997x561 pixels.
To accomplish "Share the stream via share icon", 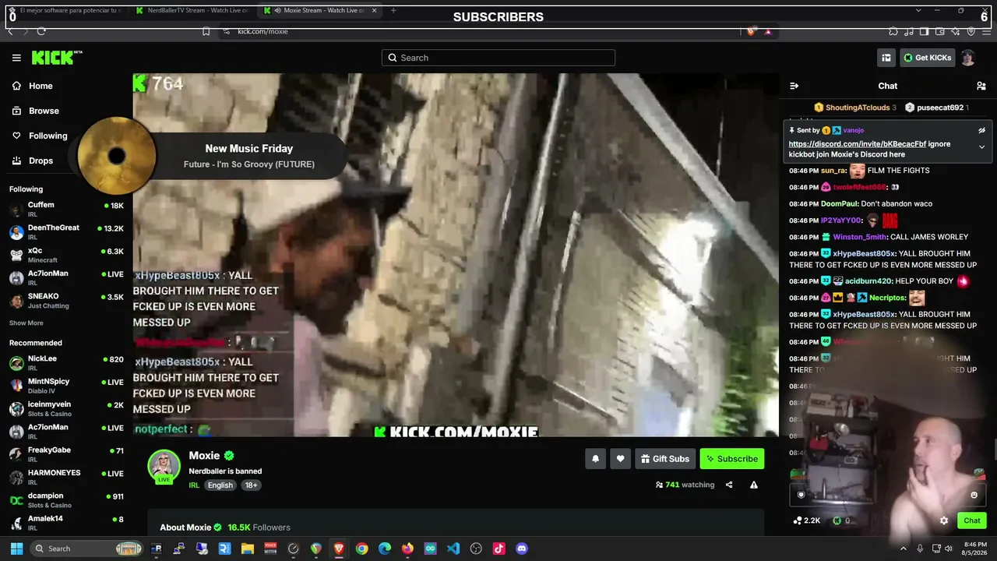I will (729, 485).
